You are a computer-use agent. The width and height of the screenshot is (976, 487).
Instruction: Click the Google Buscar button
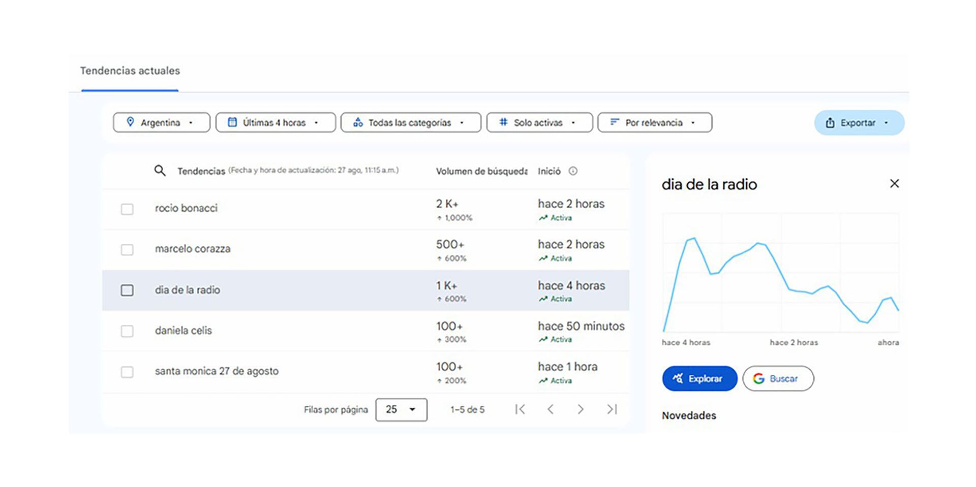(x=777, y=379)
